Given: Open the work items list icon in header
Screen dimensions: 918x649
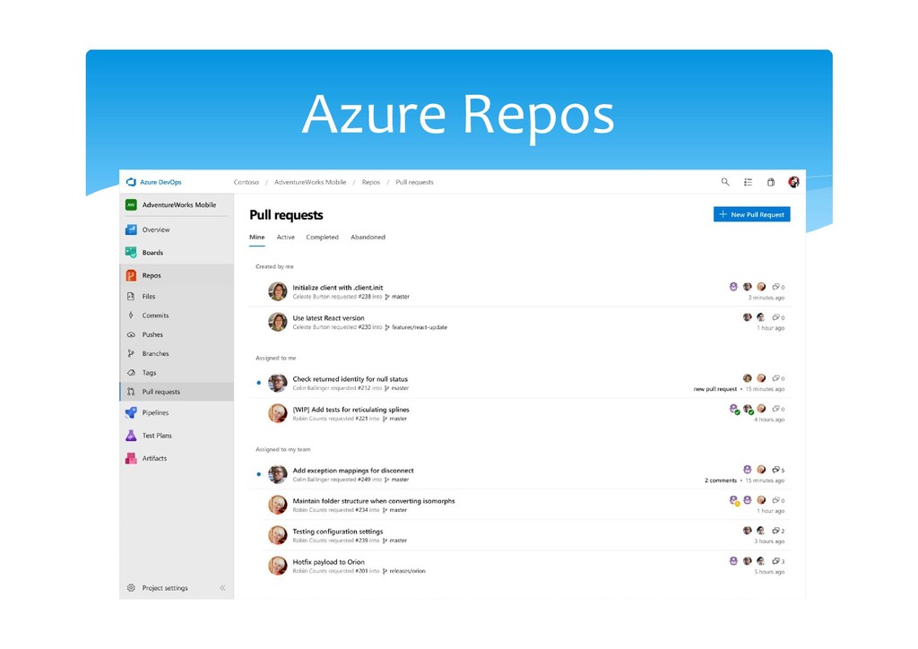Looking at the screenshot, I should click(x=748, y=182).
